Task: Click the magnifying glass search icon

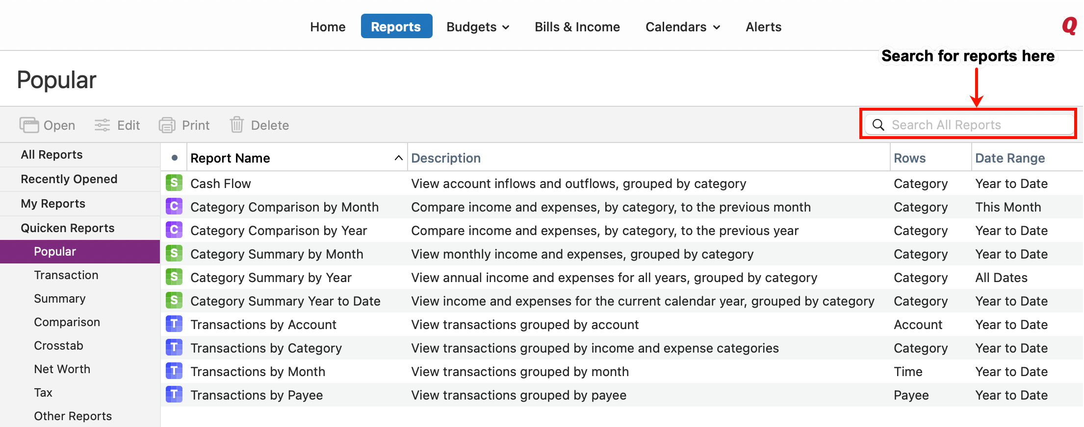Action: [878, 125]
